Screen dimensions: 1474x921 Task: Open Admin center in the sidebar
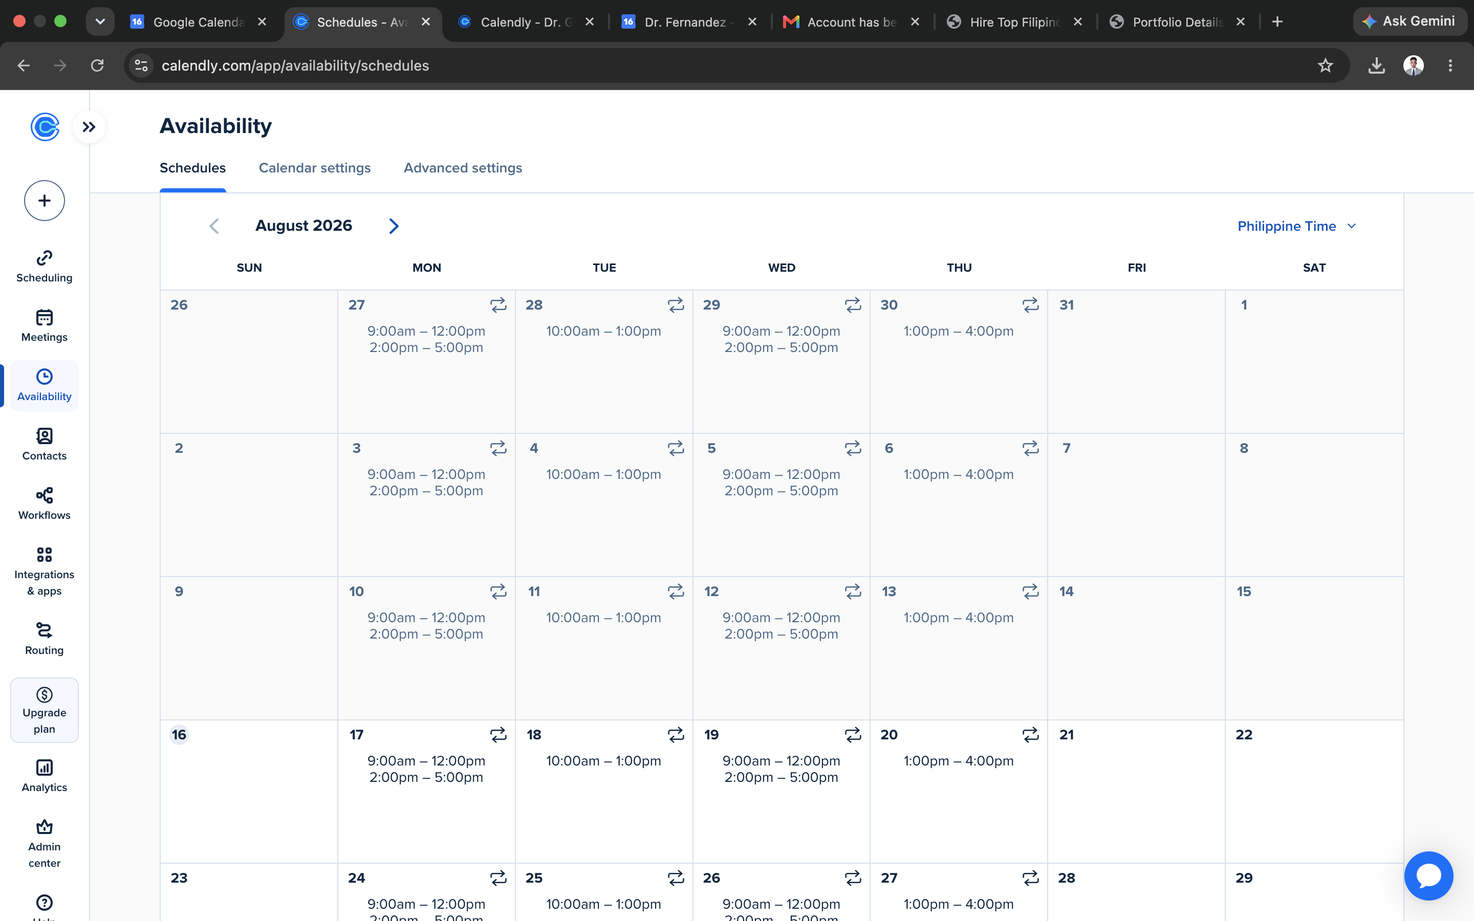[x=45, y=844]
